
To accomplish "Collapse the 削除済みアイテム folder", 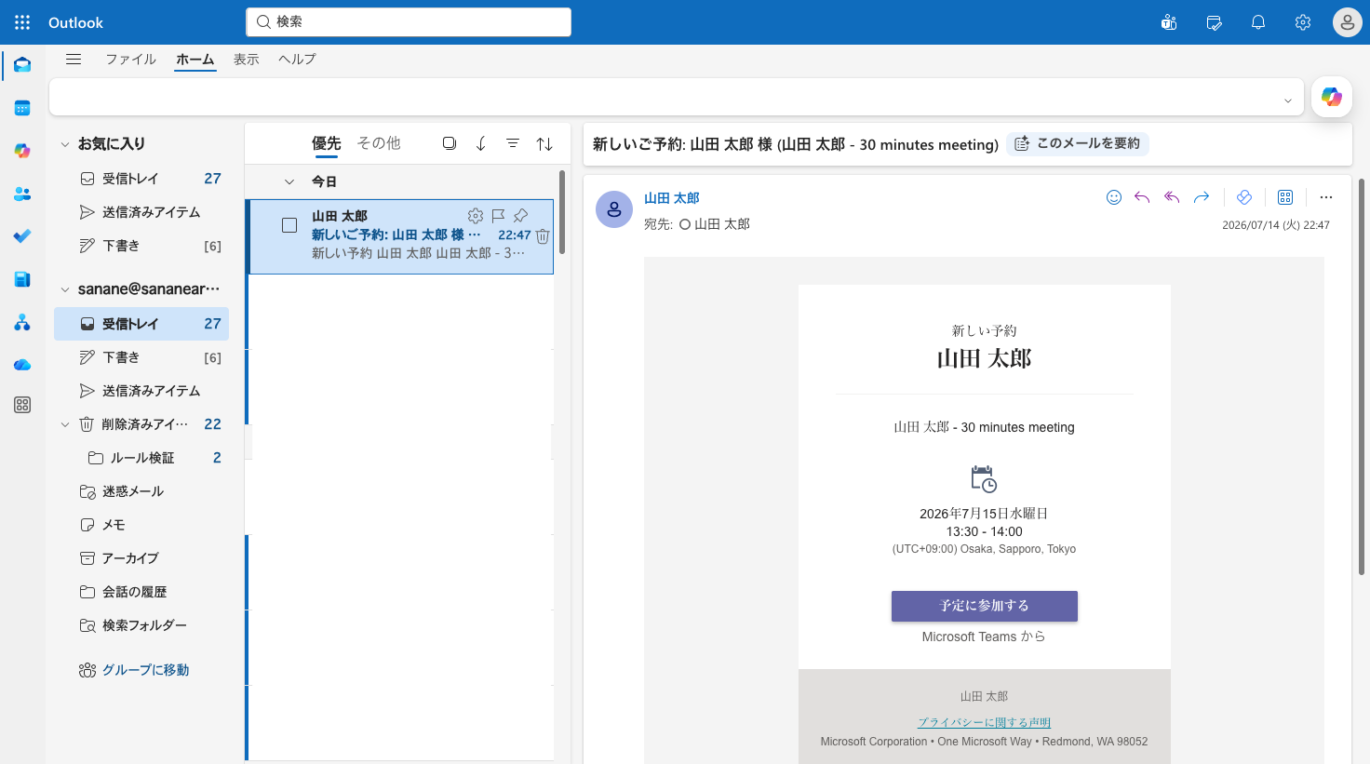I will [x=65, y=424].
